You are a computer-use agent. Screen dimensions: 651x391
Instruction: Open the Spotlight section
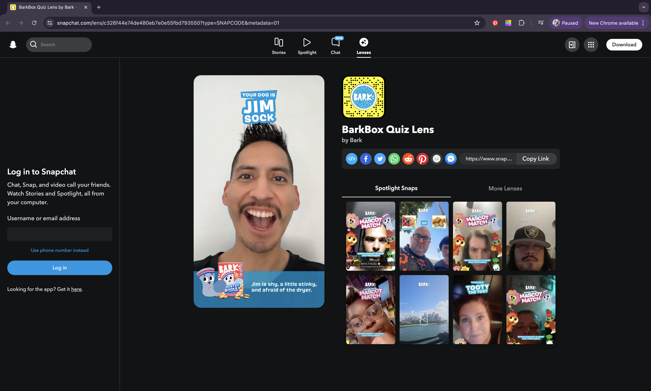pos(307,46)
